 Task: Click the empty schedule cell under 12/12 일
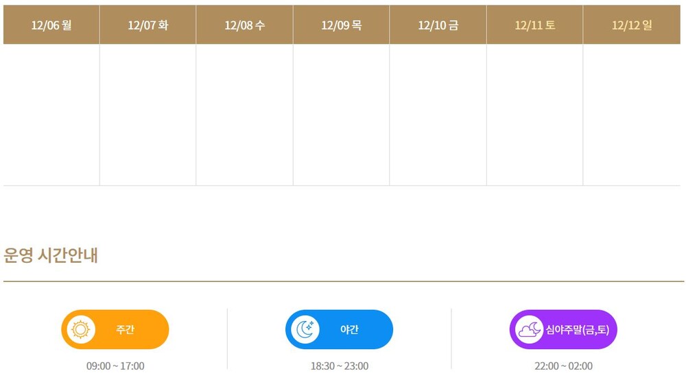[x=632, y=115]
